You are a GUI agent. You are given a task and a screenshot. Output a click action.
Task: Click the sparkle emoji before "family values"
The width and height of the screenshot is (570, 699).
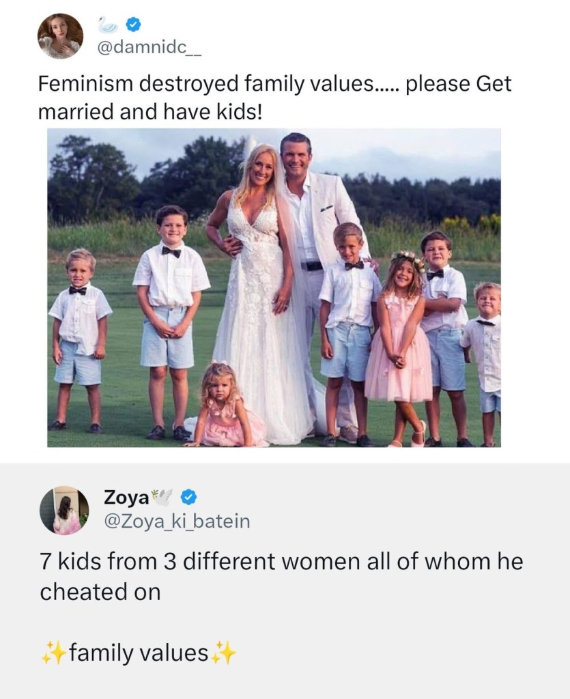[x=52, y=653]
